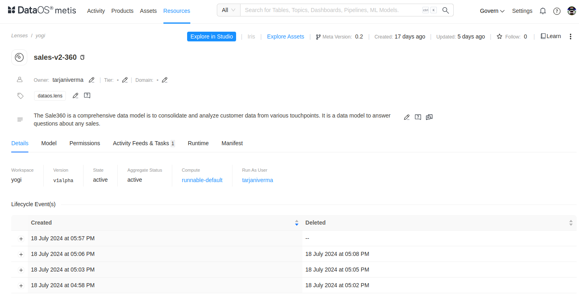Image resolution: width=579 pixels, height=294 pixels.
Task: Select deleted time 18 July 05:02 PM
Action: (337, 285)
